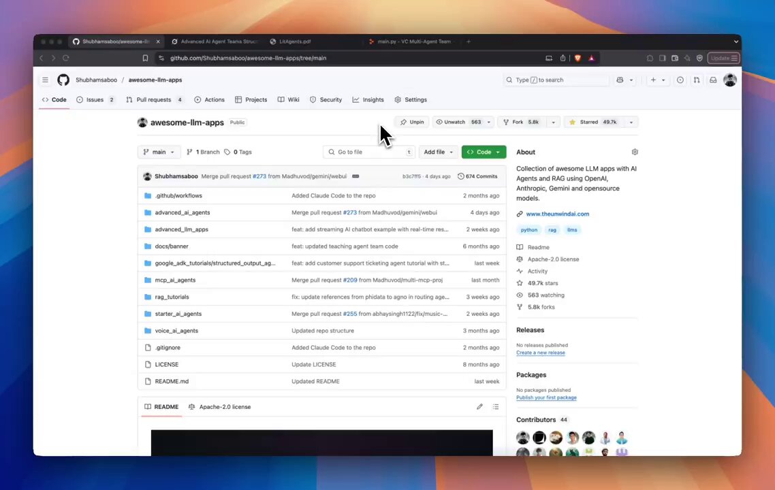This screenshot has height=490, width=775.
Task: Click the browser bookmark icon
Action: pyautogui.click(x=145, y=59)
